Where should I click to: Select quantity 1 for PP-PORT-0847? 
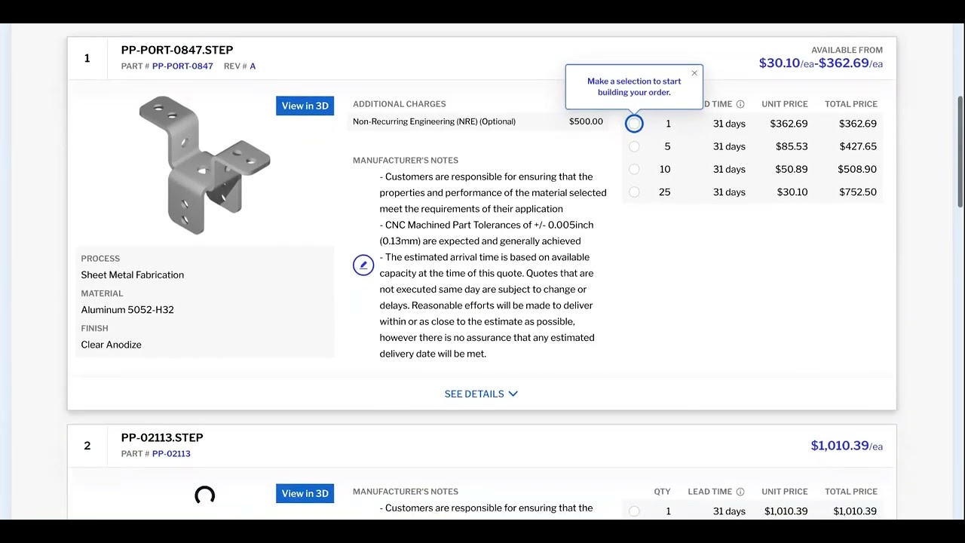pos(634,123)
